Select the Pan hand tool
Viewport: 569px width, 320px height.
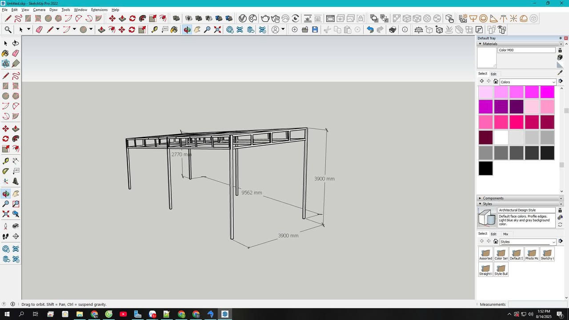(x=16, y=194)
